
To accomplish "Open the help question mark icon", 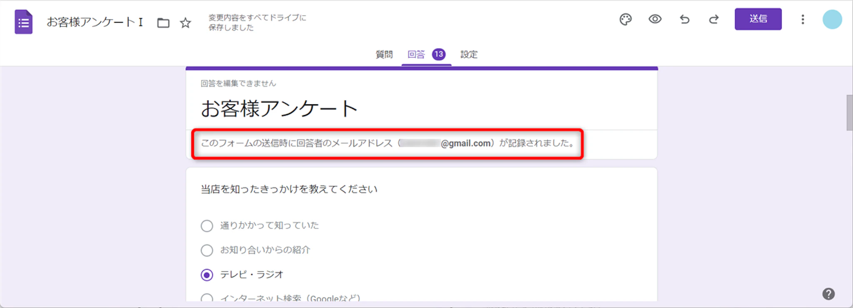I will click(x=828, y=294).
